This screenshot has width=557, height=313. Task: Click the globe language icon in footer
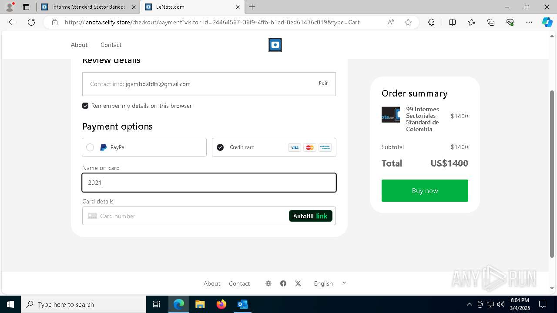268,283
